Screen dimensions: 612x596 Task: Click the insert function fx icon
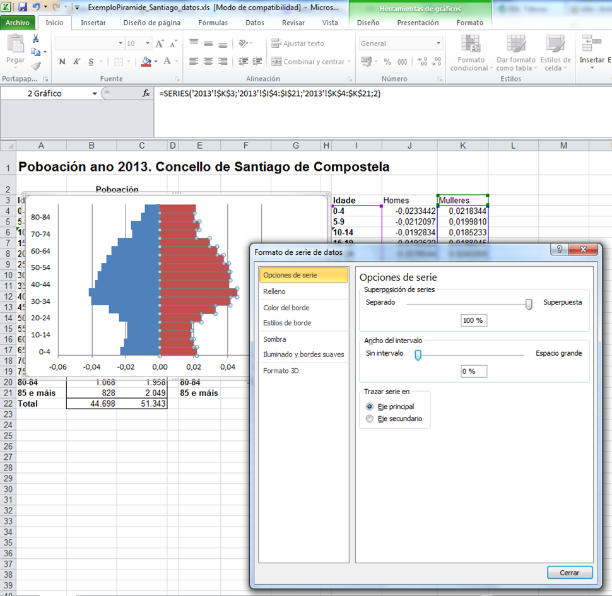(146, 93)
